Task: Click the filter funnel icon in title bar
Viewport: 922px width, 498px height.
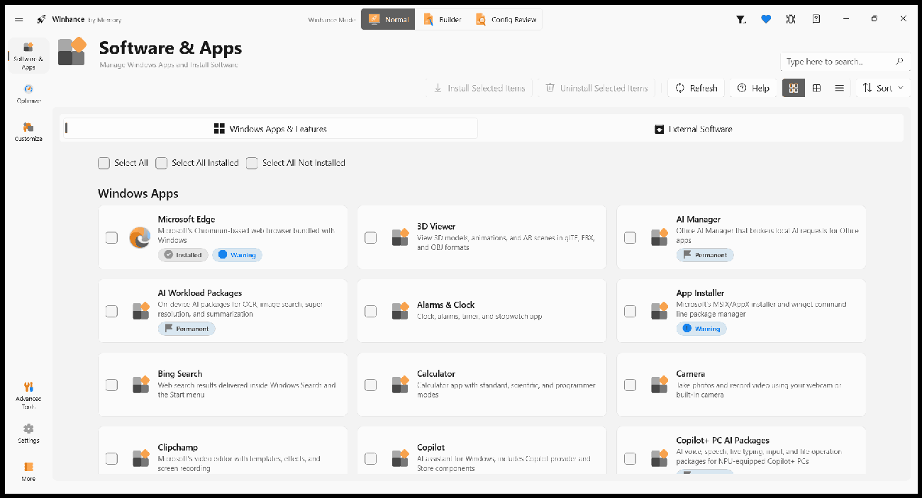Action: (x=741, y=19)
